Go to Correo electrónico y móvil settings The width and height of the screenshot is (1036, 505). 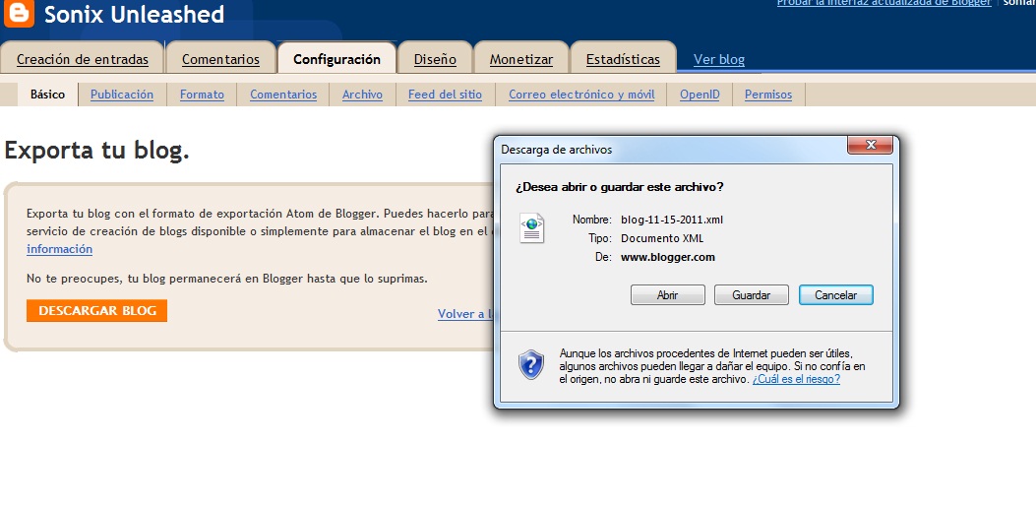[x=581, y=95]
